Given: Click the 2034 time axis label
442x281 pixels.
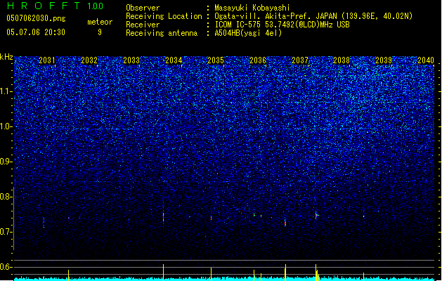Looking at the screenshot, I should (174, 60).
